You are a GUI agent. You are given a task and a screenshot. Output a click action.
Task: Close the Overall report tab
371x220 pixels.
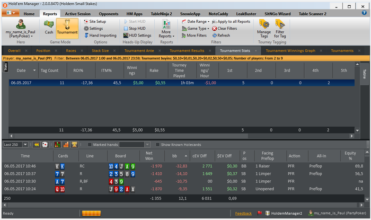[x=26, y=50]
